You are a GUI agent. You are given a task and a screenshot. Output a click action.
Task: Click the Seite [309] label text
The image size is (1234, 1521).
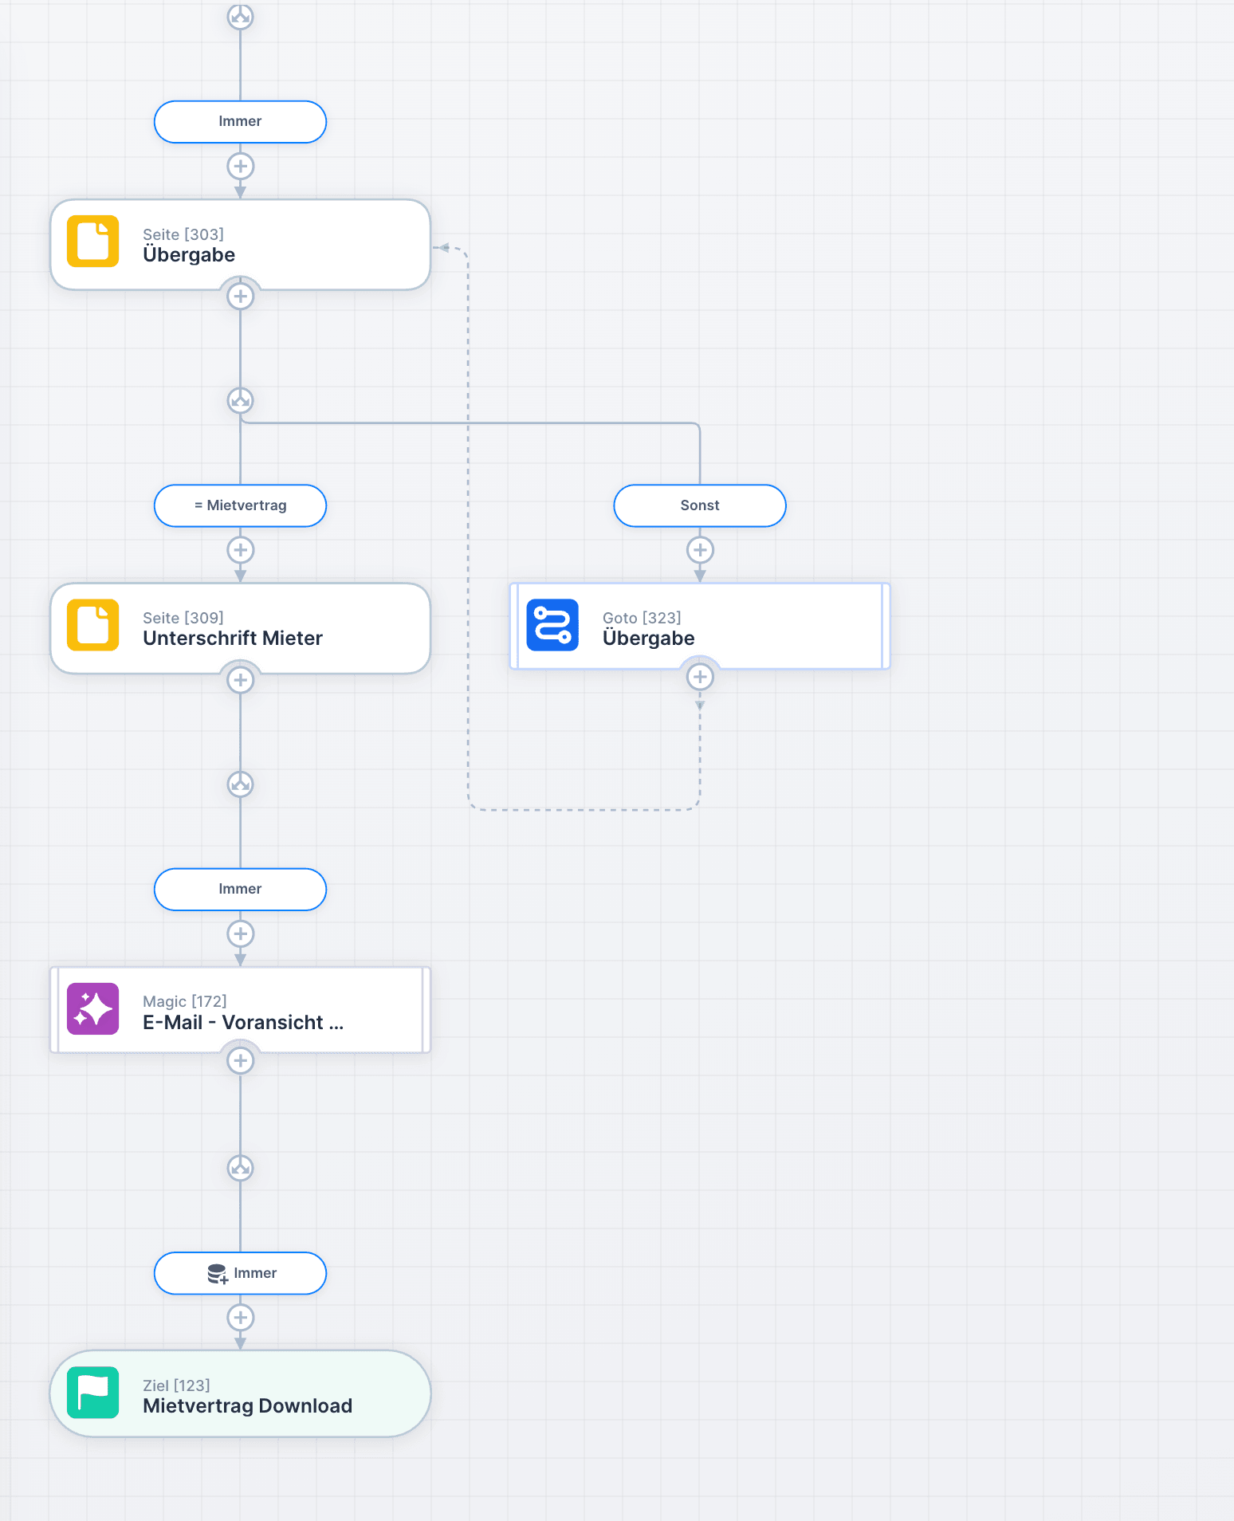183,618
